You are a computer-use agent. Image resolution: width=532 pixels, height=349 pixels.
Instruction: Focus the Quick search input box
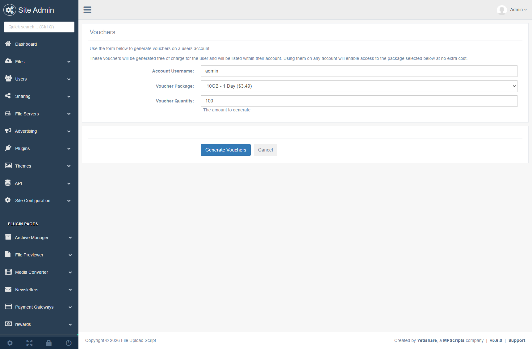pos(39,27)
